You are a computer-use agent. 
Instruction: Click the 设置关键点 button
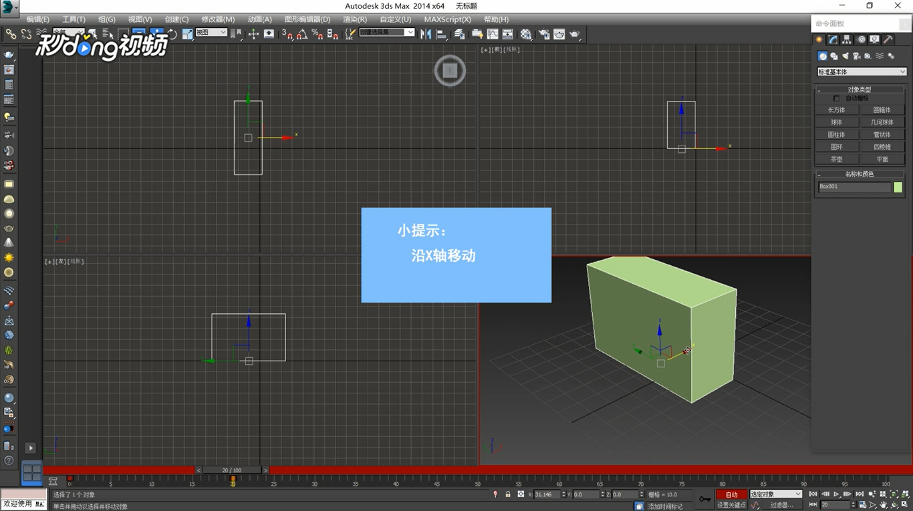pyautogui.click(x=732, y=505)
